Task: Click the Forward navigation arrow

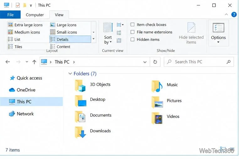Action: 18,62
